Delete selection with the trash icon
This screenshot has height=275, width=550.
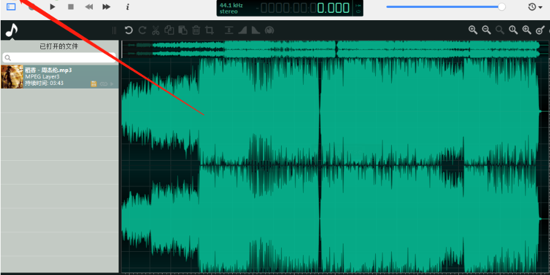click(196, 31)
